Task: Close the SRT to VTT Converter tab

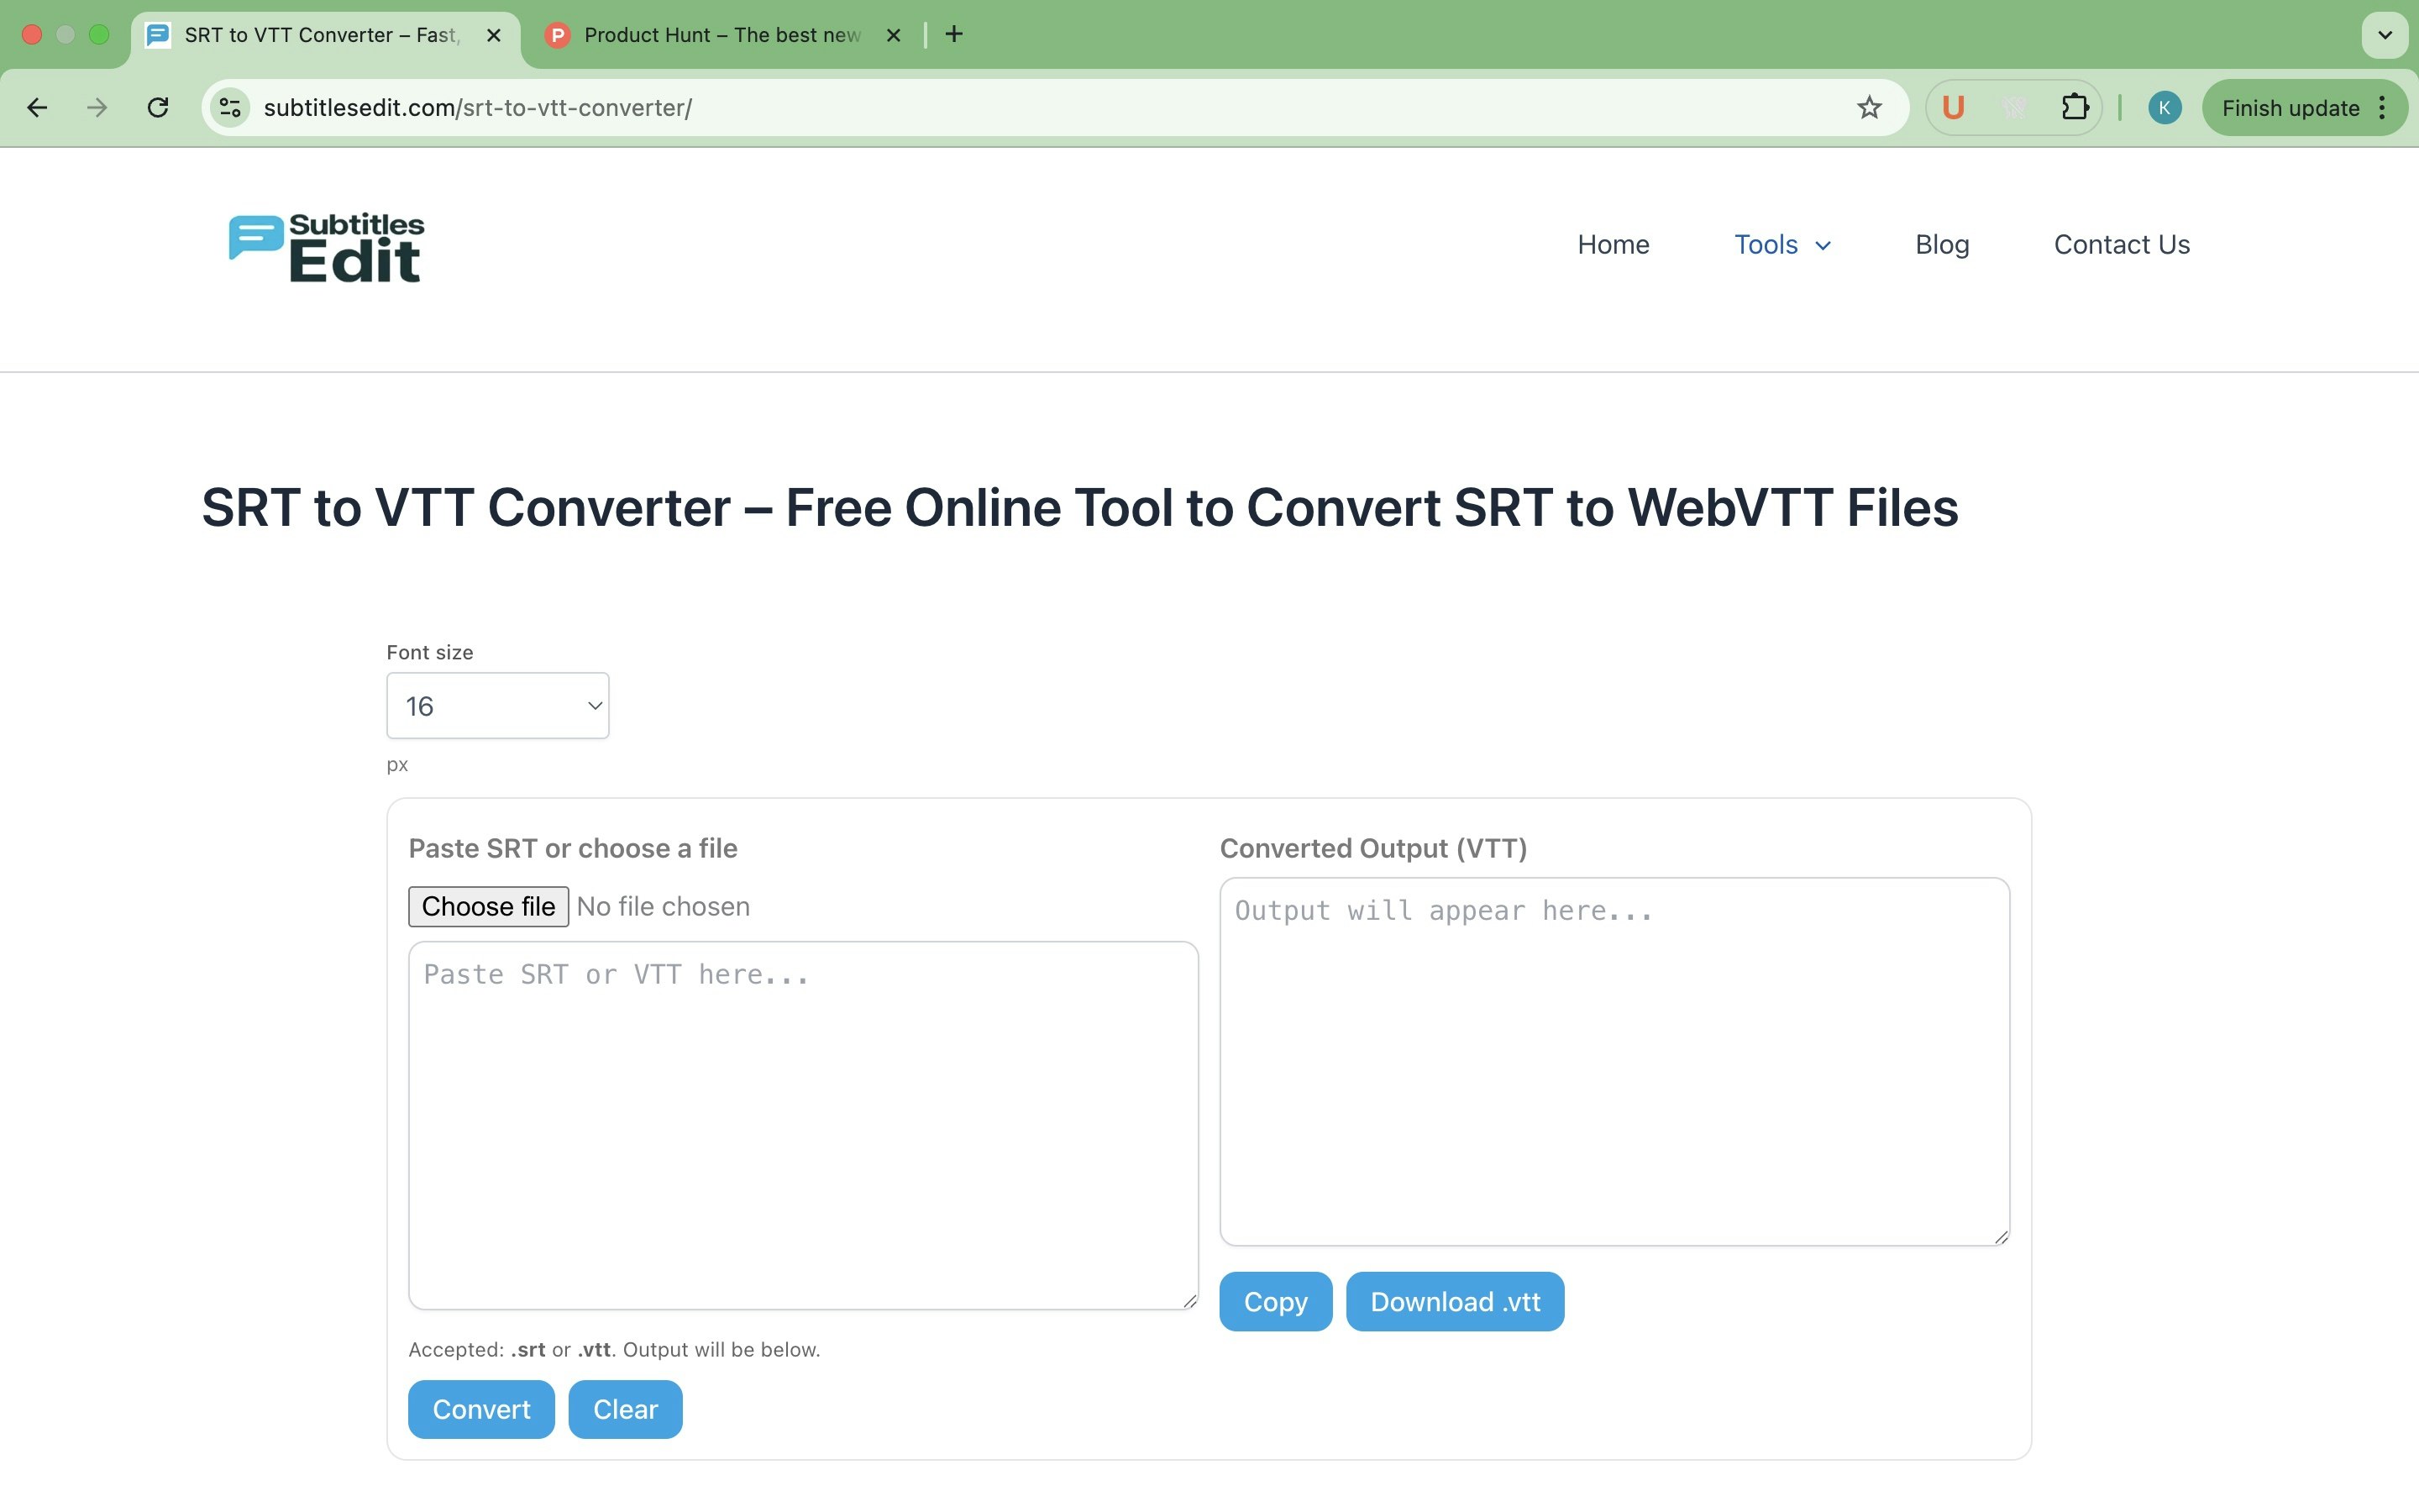Action: point(494,35)
